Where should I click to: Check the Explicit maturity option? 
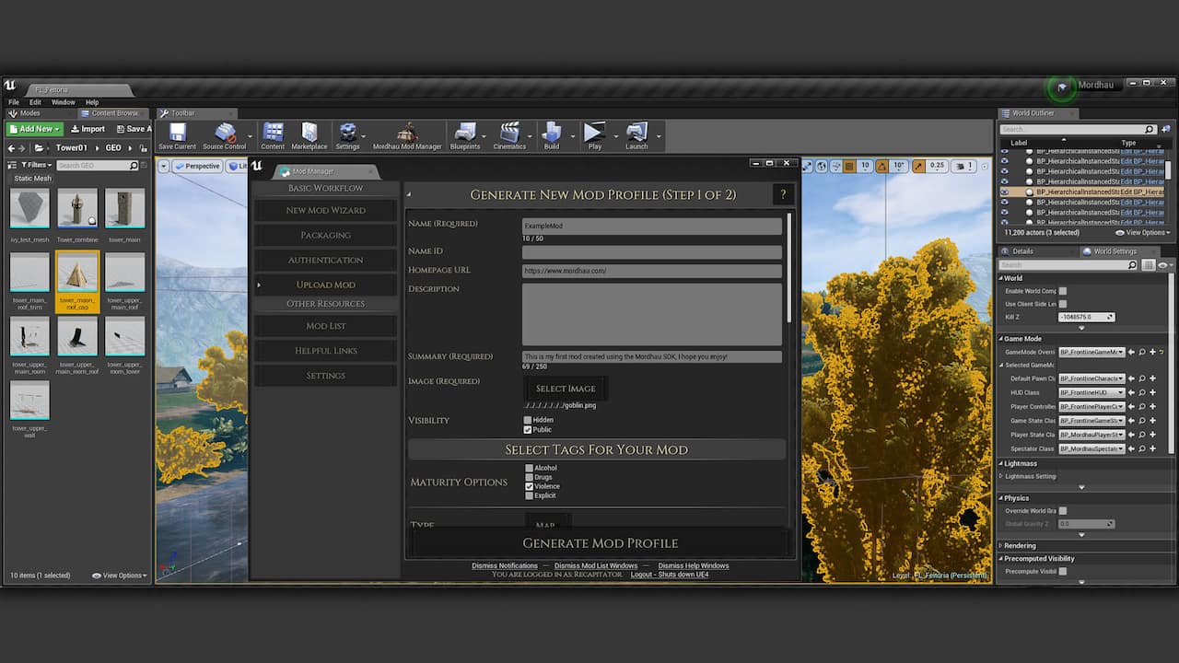click(530, 495)
